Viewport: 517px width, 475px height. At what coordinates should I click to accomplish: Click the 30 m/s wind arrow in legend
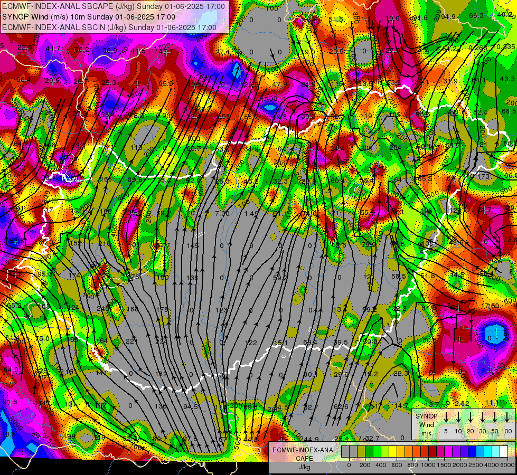pos(483,417)
